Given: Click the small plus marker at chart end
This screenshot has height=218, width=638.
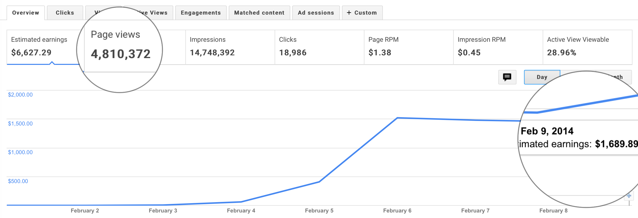Looking at the screenshot, I should (x=629, y=196).
